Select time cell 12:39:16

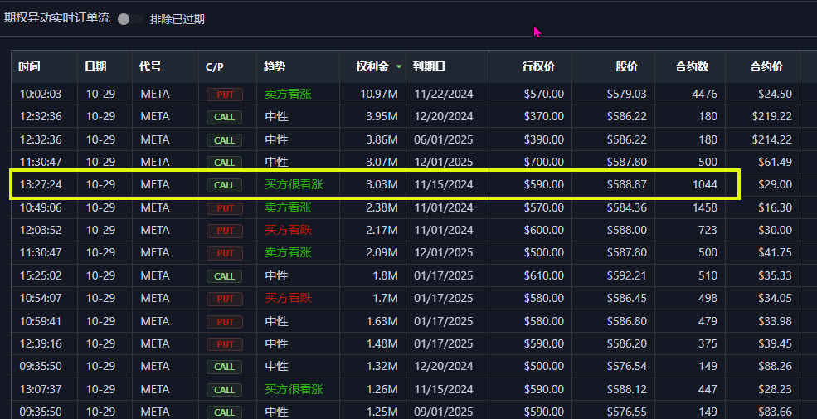(41, 344)
